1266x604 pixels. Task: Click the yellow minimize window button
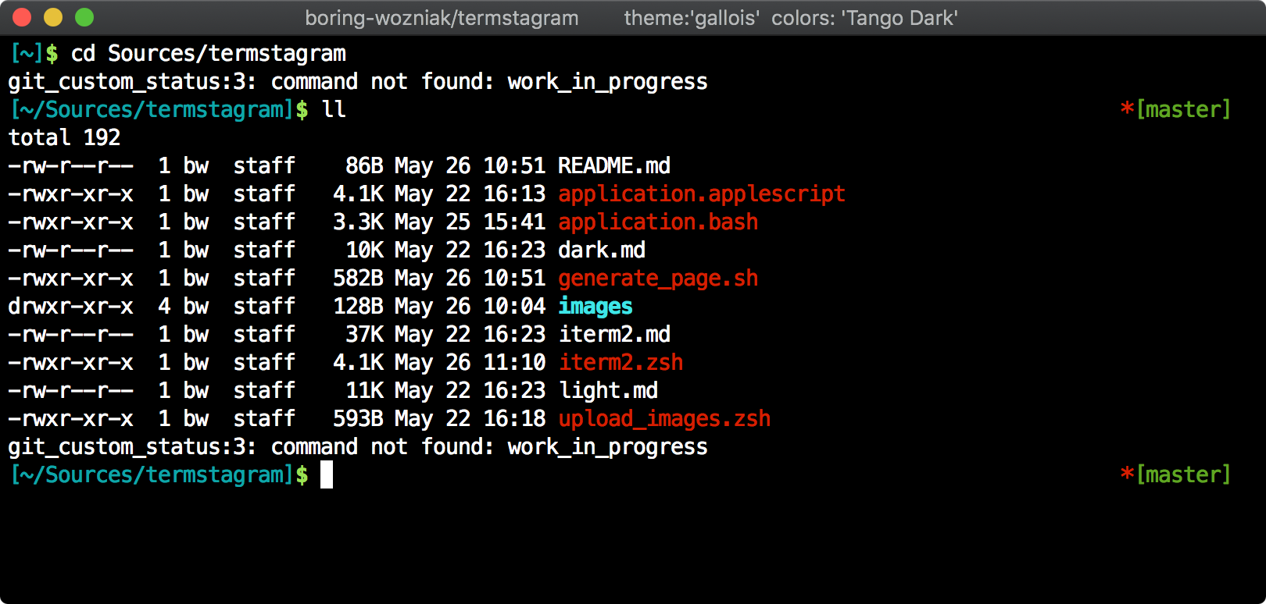[x=53, y=17]
